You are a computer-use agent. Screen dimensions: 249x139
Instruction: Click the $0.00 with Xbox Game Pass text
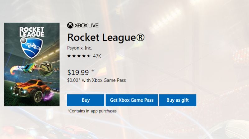coord(96,80)
